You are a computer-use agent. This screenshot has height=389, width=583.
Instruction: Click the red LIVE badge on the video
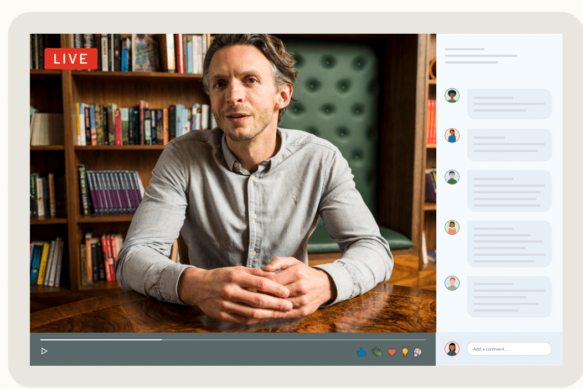pos(71,59)
